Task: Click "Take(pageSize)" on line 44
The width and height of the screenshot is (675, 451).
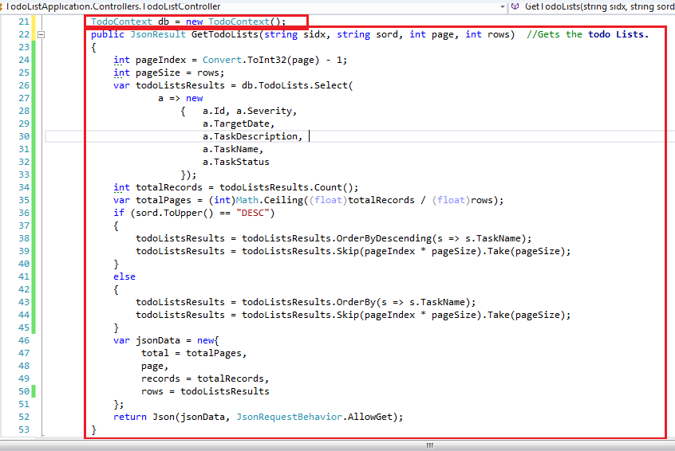Action: point(526,315)
